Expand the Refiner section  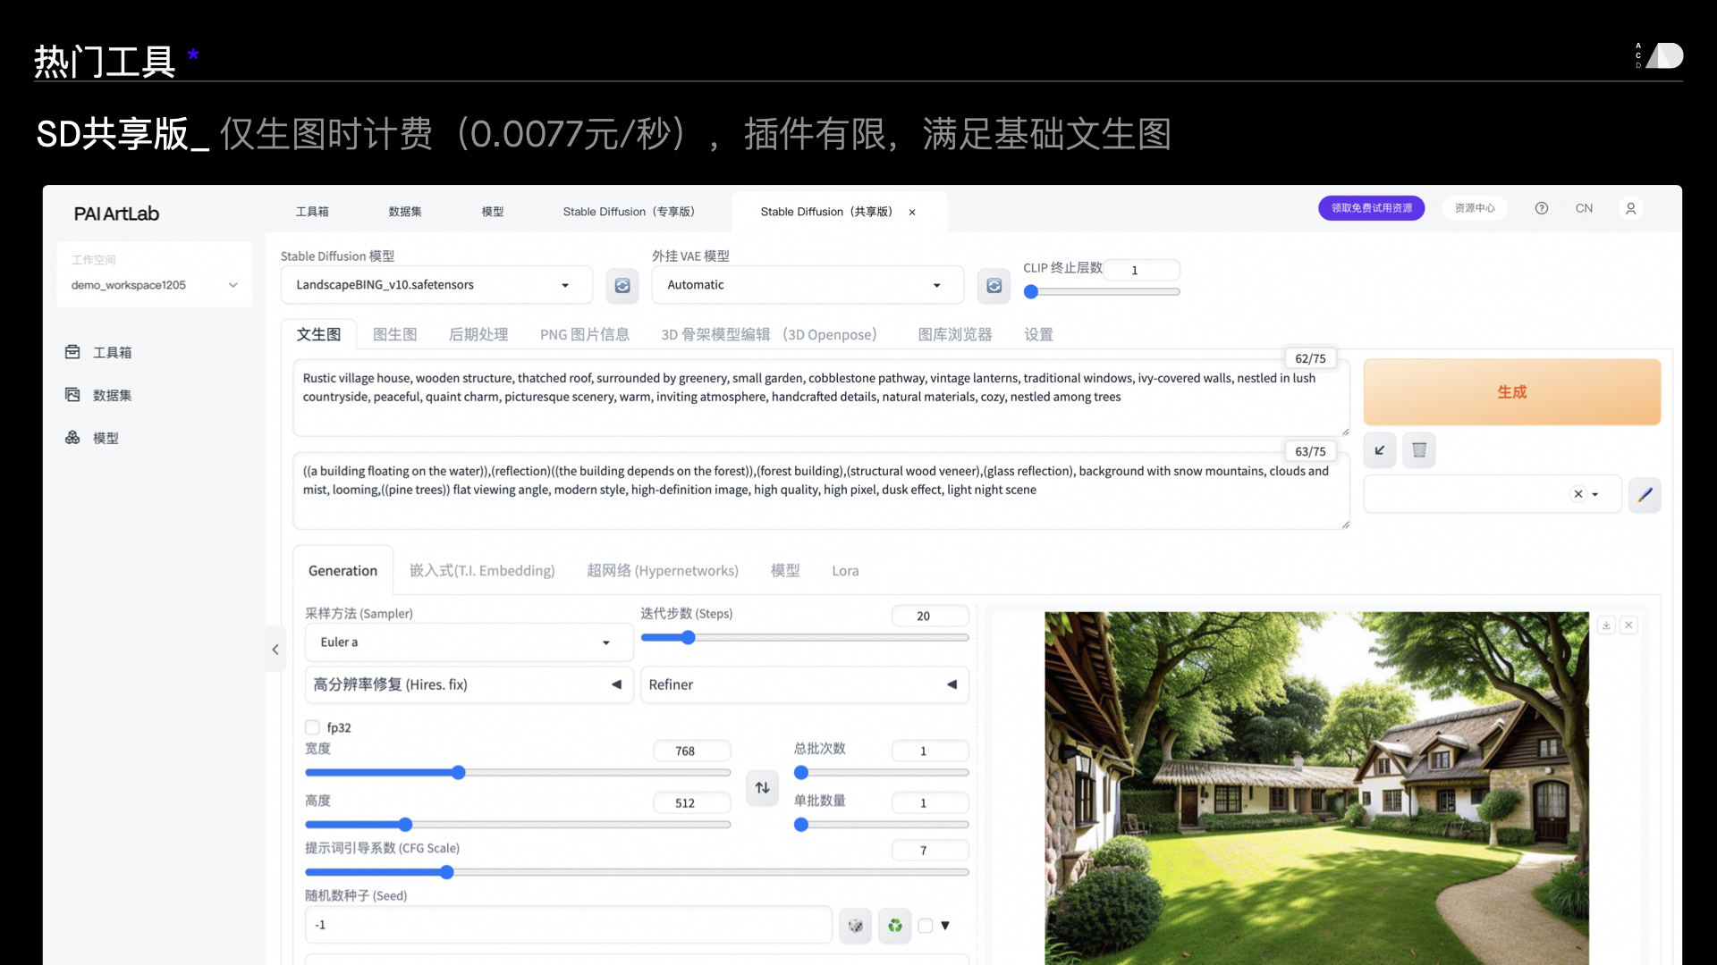pos(804,684)
